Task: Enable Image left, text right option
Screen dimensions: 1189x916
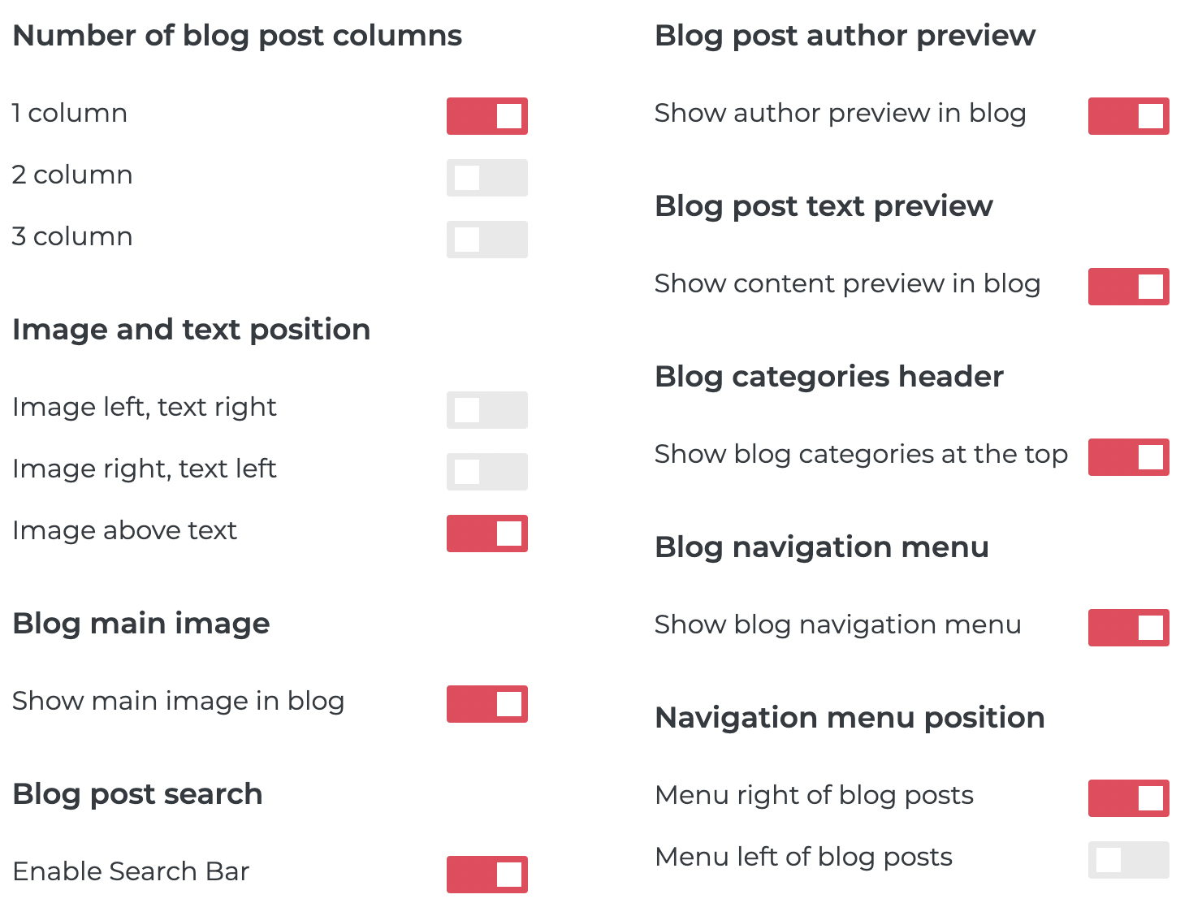Action: (x=486, y=410)
